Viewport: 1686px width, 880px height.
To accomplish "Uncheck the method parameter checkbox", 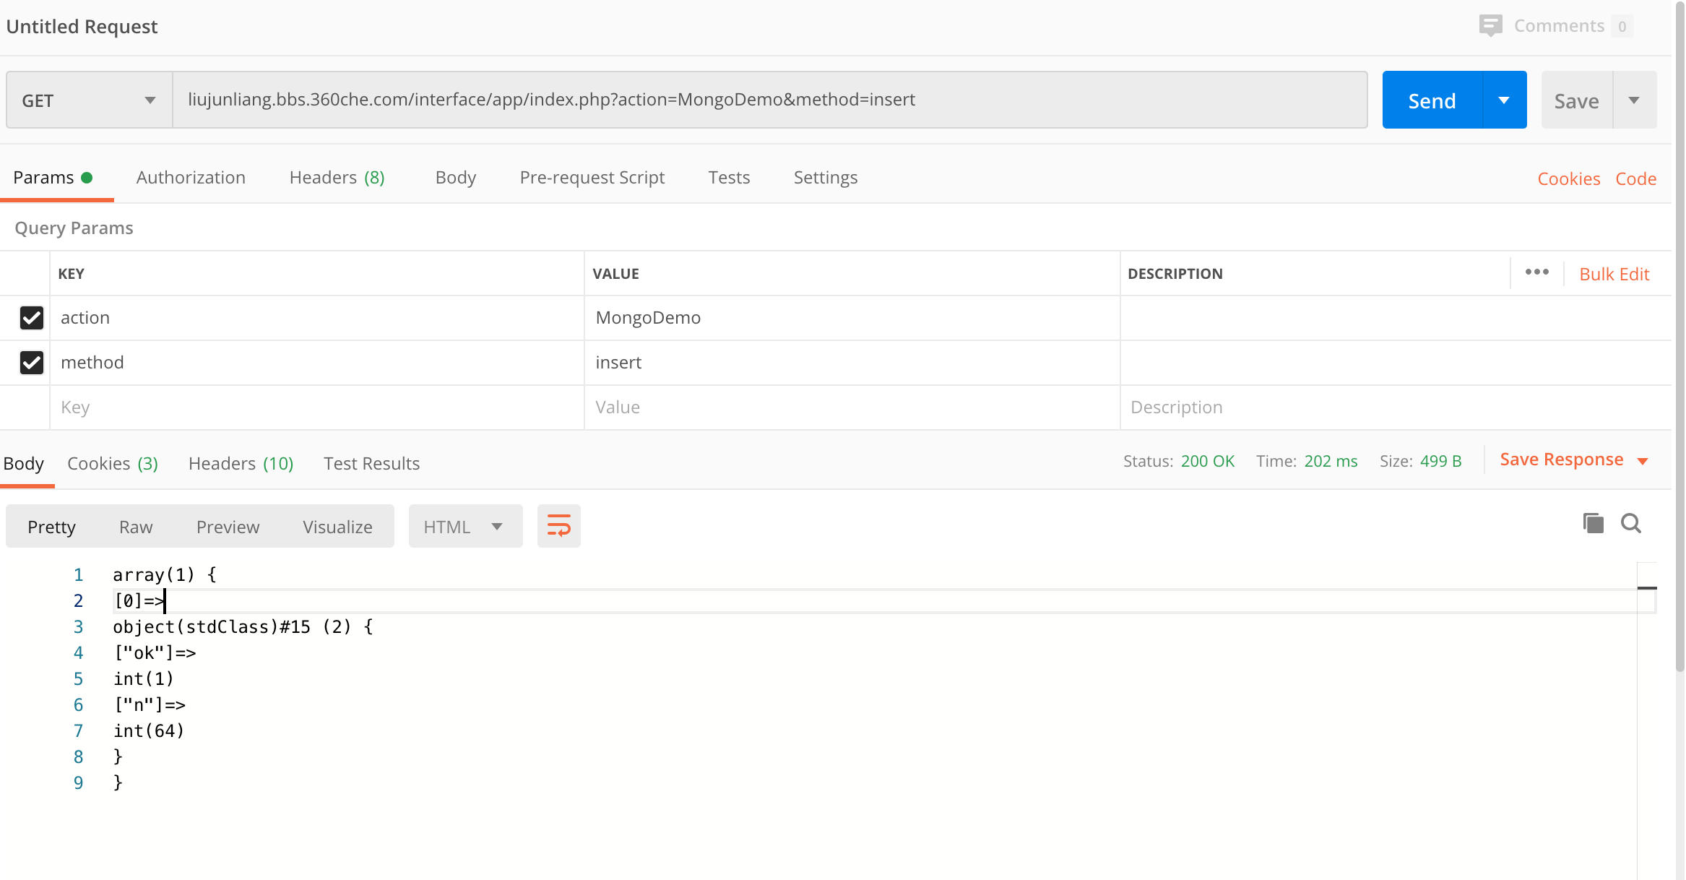I will (x=32, y=363).
